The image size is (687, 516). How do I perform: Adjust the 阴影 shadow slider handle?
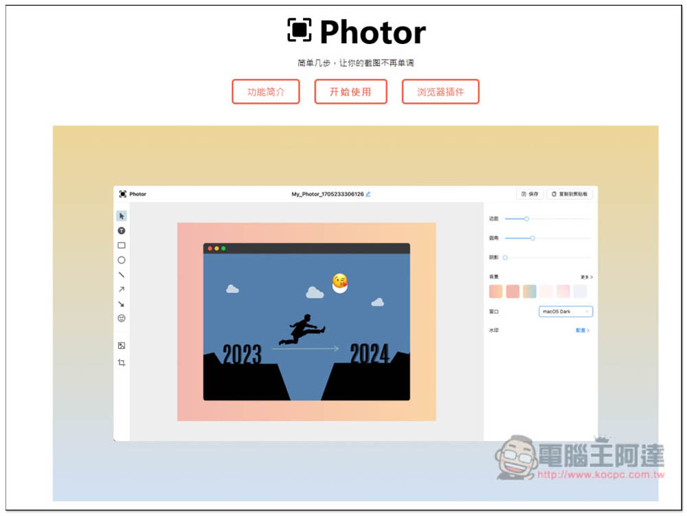coord(505,258)
